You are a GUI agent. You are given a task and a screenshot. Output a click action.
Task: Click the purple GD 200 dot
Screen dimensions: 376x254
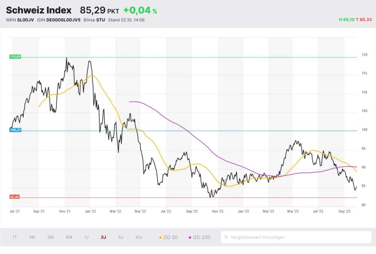click(x=190, y=237)
